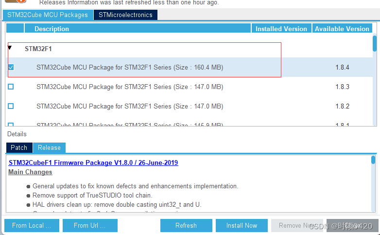The image size is (380, 235).
Task: Click the STM32F1 group label
Action: 38,49
